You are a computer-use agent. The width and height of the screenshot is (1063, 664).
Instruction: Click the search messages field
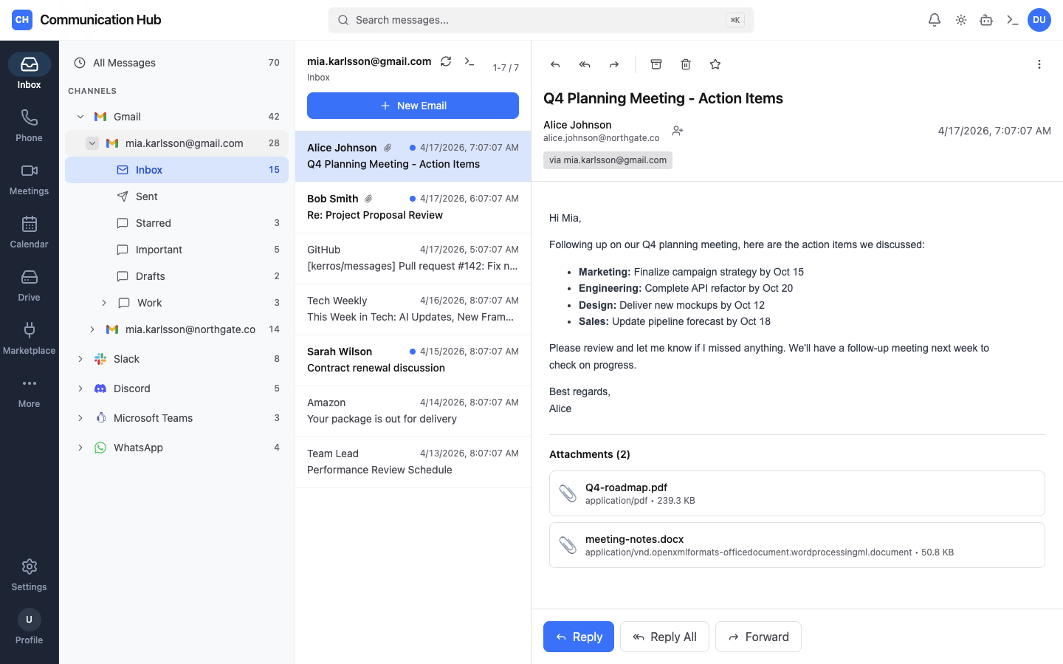(x=540, y=20)
